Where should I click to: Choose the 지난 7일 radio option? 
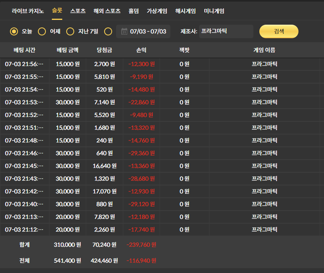pyautogui.click(x=70, y=31)
